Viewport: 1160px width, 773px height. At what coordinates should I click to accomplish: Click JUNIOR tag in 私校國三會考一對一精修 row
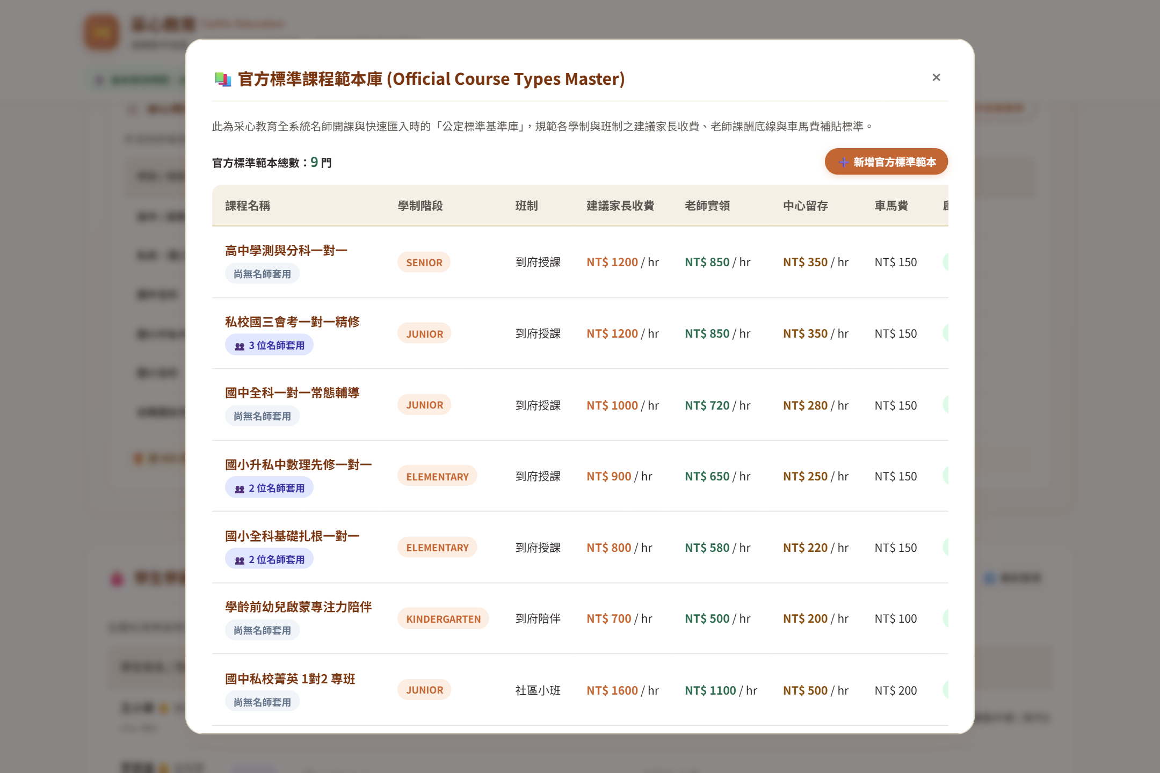pos(425,334)
